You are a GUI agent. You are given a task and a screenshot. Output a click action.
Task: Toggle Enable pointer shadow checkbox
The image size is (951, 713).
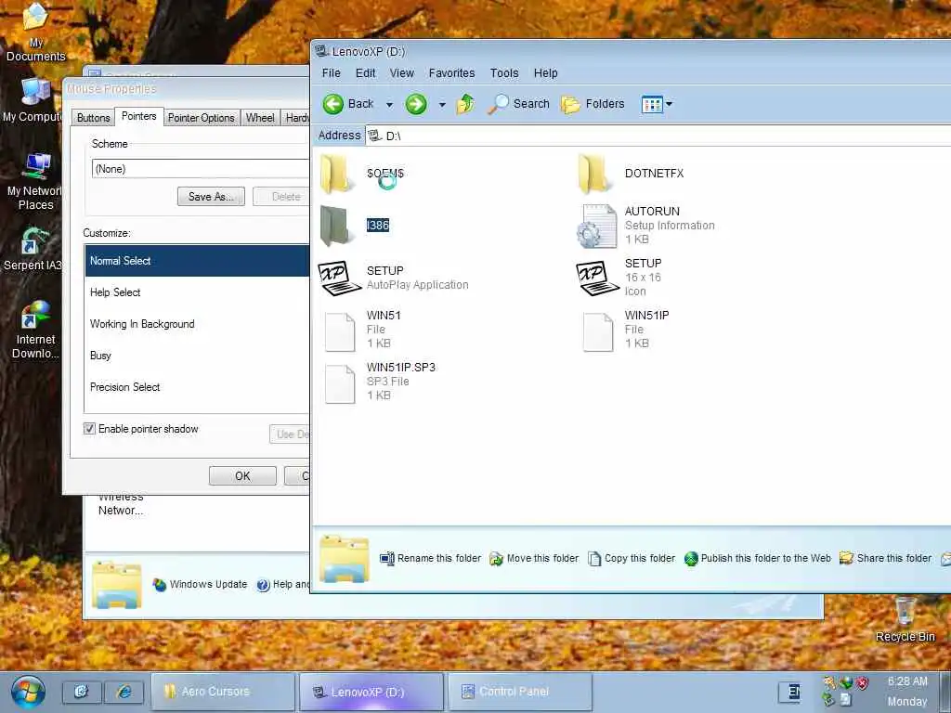89,429
